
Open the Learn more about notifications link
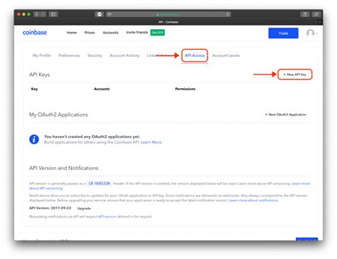click(253, 201)
